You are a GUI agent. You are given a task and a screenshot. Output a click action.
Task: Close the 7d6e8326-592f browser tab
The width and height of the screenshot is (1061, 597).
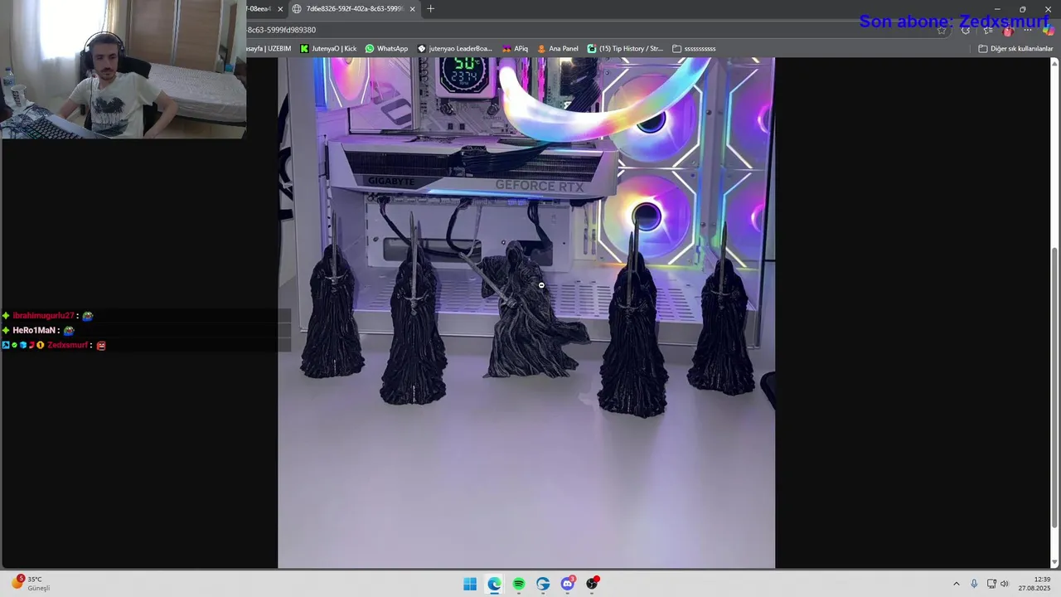pos(413,9)
